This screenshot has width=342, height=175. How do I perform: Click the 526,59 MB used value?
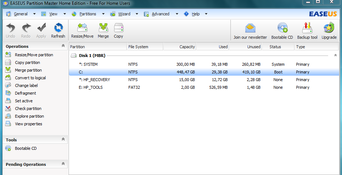coord(218,87)
